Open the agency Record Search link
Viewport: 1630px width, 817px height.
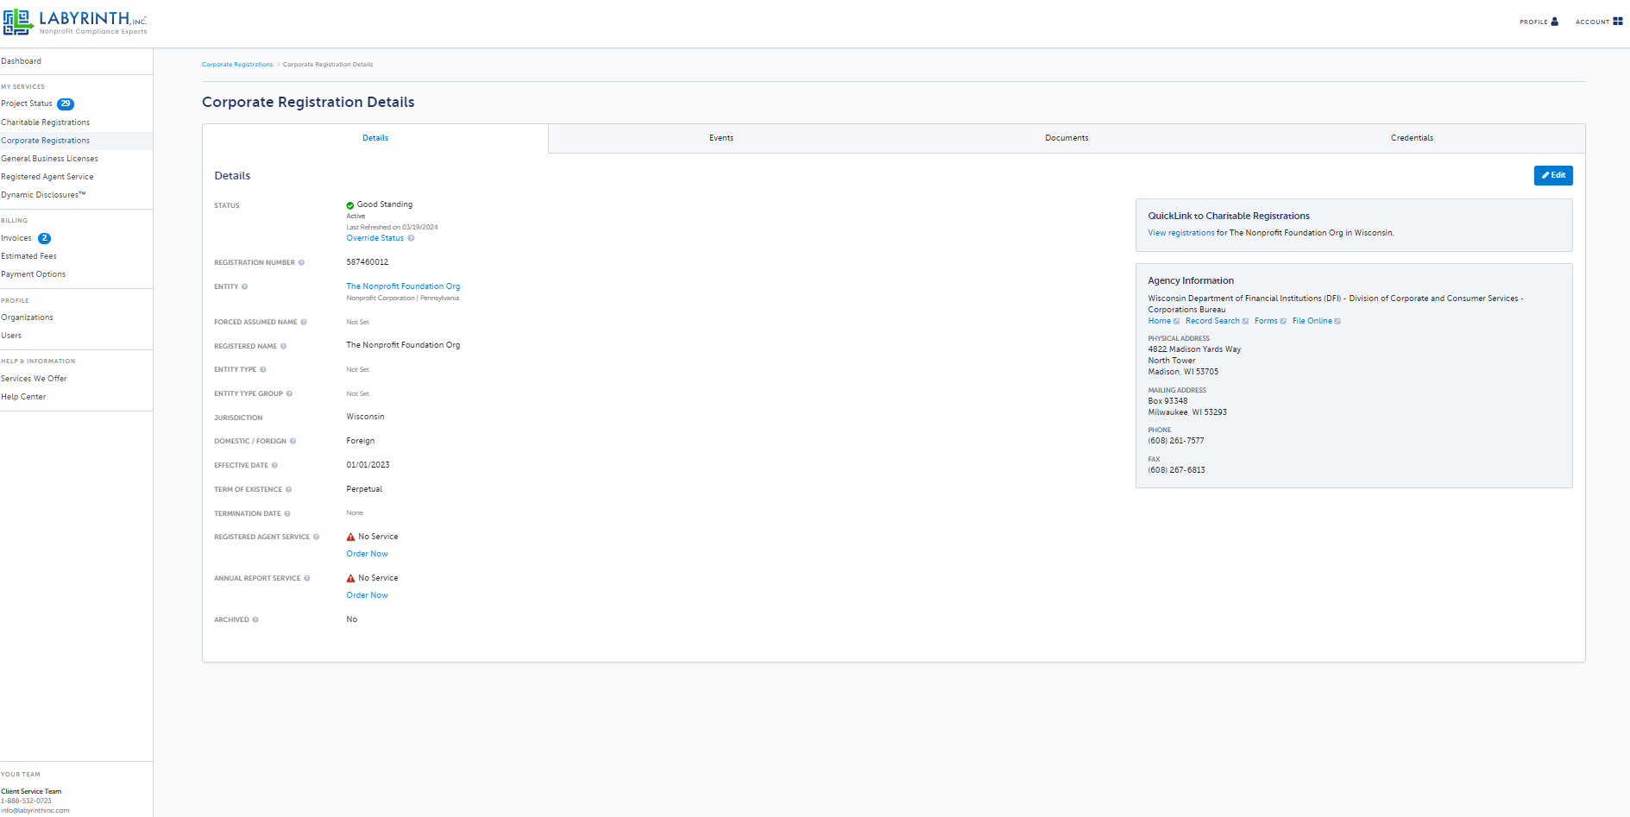[1212, 321]
